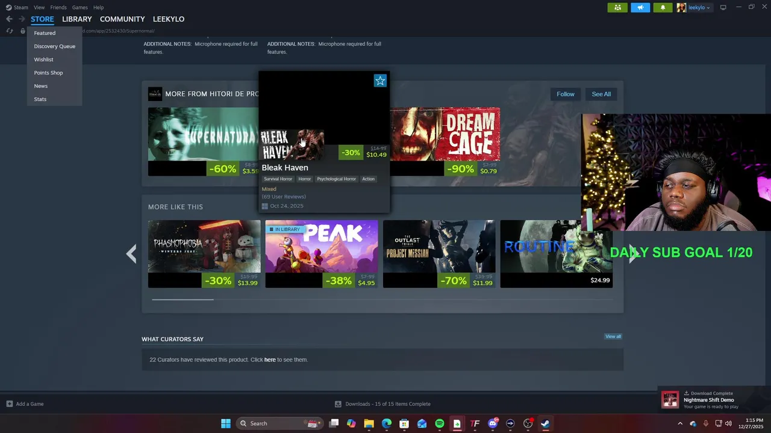Open Downloads status in the bottom bar
The height and width of the screenshot is (433, 771).
(382, 404)
